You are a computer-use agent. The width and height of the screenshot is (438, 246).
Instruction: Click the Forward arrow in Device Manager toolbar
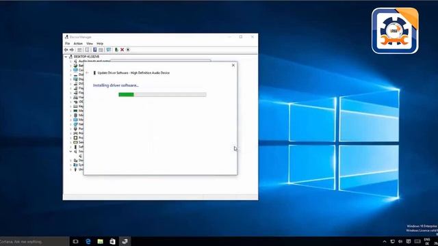(72, 50)
